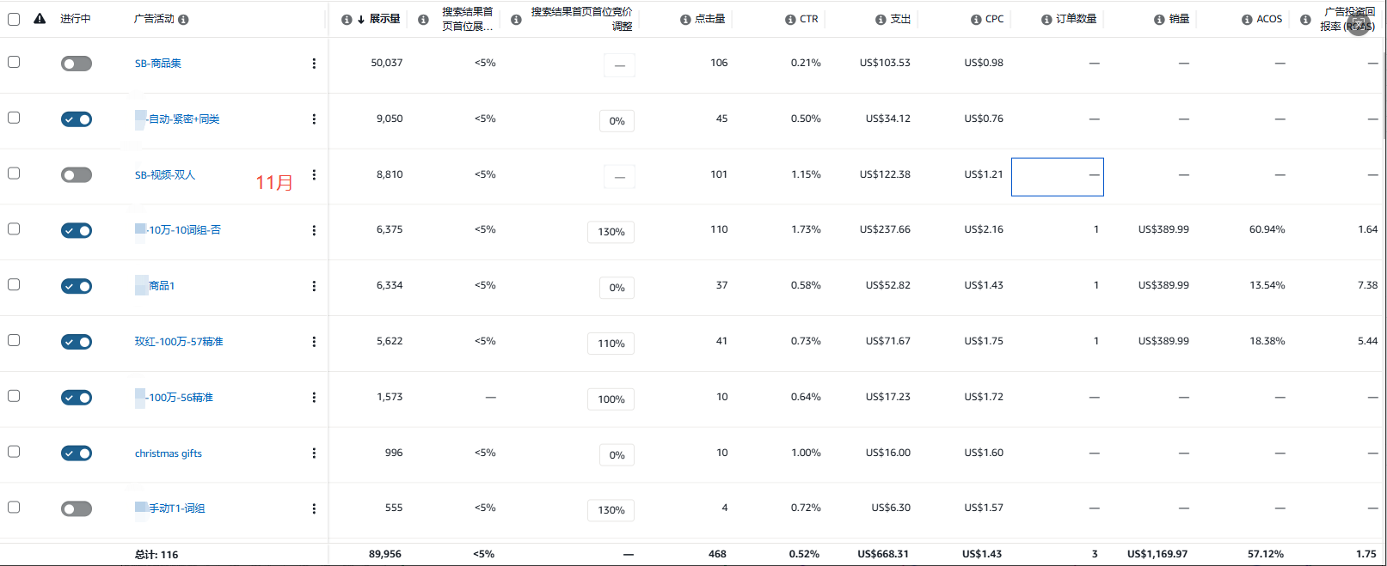The width and height of the screenshot is (1387, 566).
Task: Sort by 点击量 column header
Action: pos(709,19)
